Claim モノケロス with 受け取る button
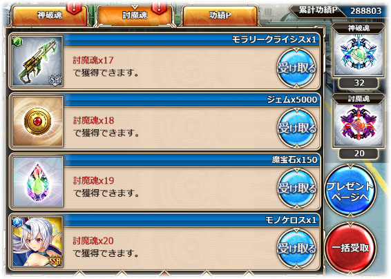 [x=296, y=249]
